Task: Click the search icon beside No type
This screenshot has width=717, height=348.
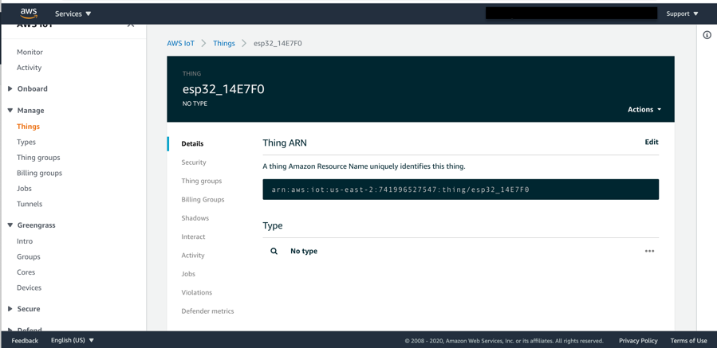Action: (x=274, y=251)
